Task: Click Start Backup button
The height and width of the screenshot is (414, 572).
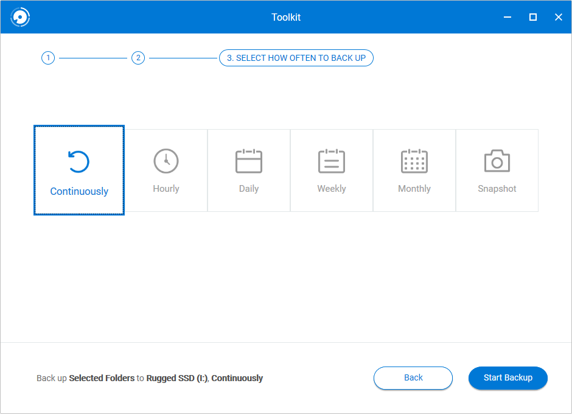Action: (x=507, y=378)
